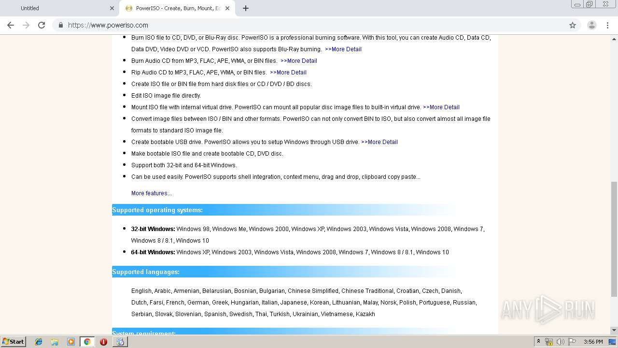Viewport: 618px width, 348px height.
Task: Reload the PowerISO page
Action: point(42,25)
